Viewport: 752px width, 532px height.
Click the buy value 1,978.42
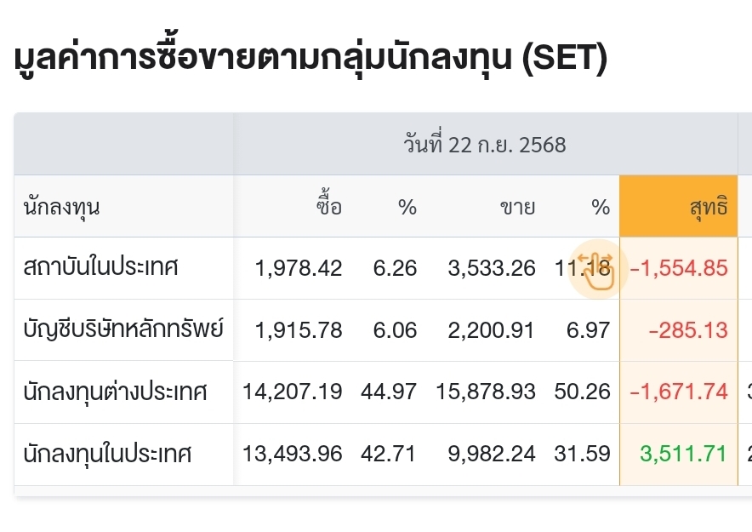(x=299, y=268)
